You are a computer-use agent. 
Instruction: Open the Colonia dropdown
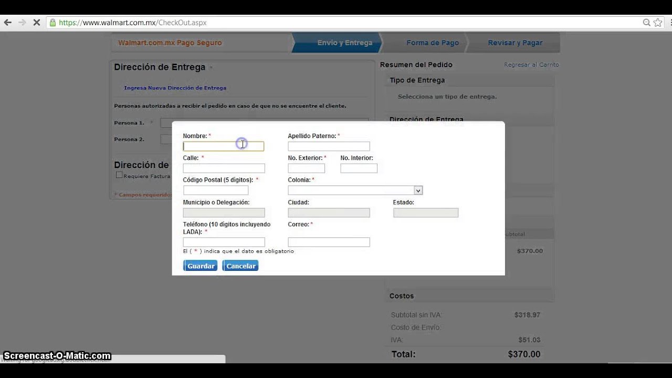pos(355,190)
